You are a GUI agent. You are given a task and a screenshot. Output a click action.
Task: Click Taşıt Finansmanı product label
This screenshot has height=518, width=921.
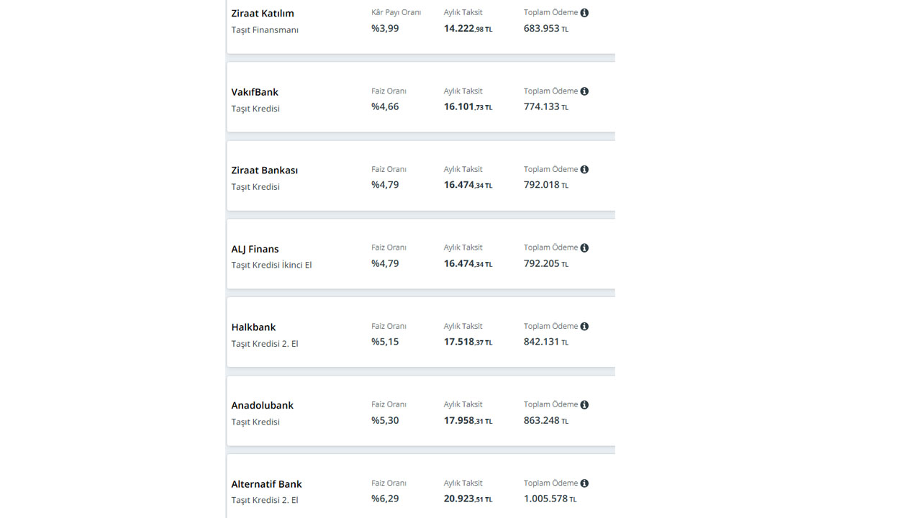coord(265,30)
